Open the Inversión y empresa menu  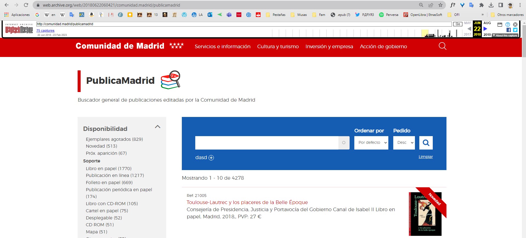click(x=329, y=47)
